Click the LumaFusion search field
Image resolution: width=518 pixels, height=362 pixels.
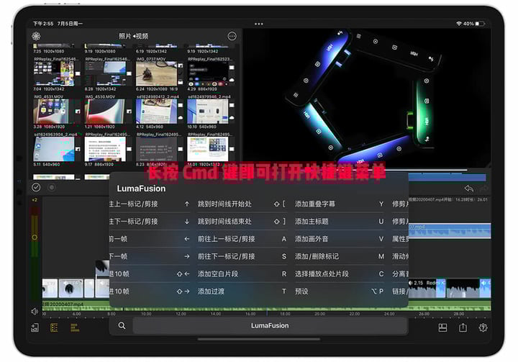pyautogui.click(x=270, y=325)
